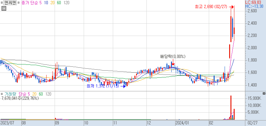The width and height of the screenshot is (266, 126).
Task: Click the 11 month label on date axis
Action: click(115, 123)
